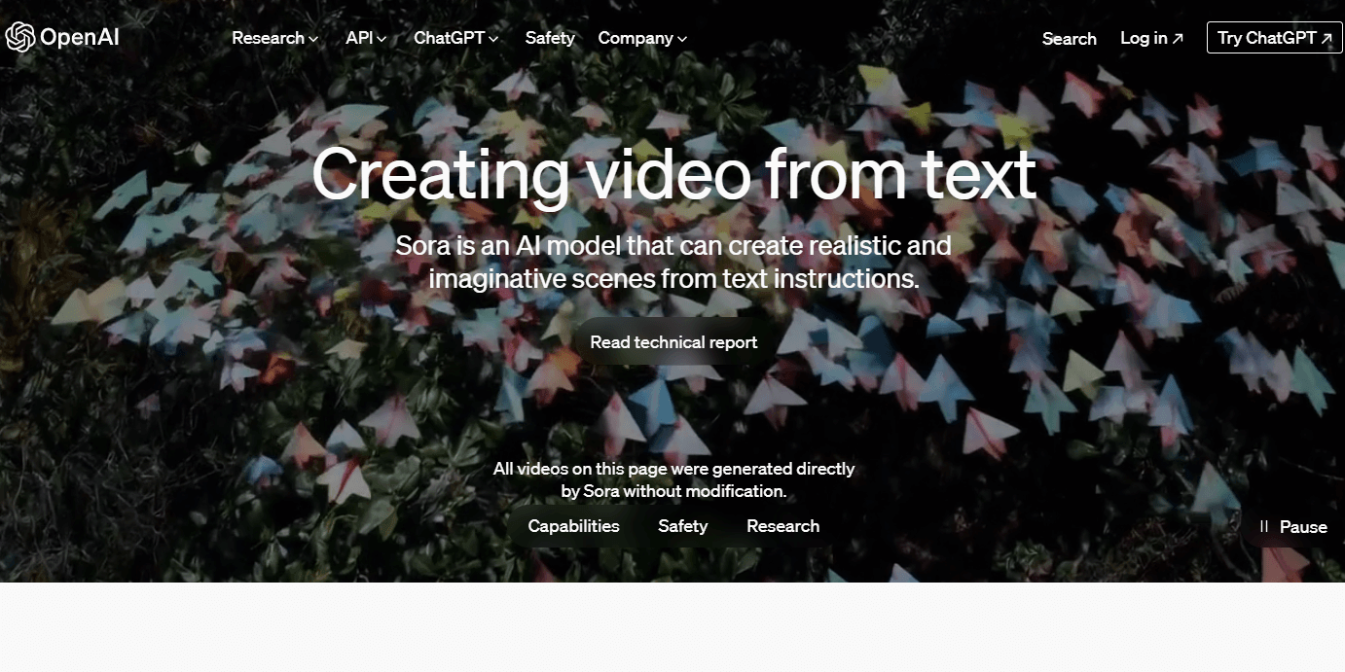This screenshot has height=672, width=1345.
Task: Pause the background video
Action: point(1292,527)
